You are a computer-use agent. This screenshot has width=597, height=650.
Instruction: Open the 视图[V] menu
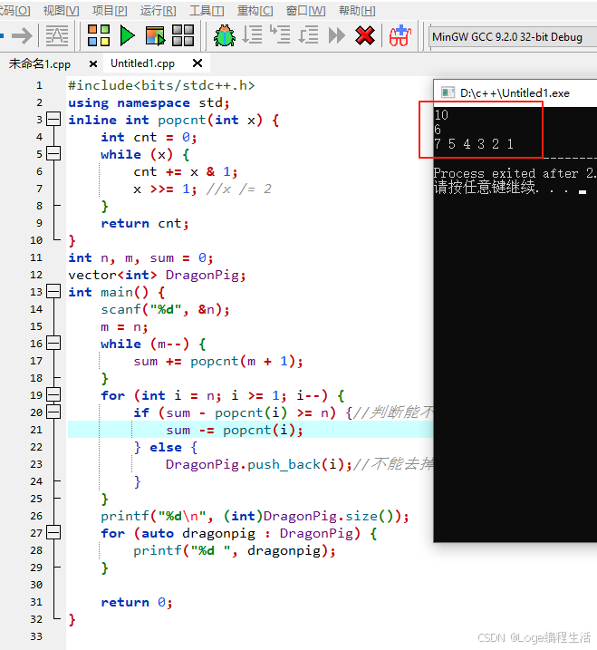(61, 10)
